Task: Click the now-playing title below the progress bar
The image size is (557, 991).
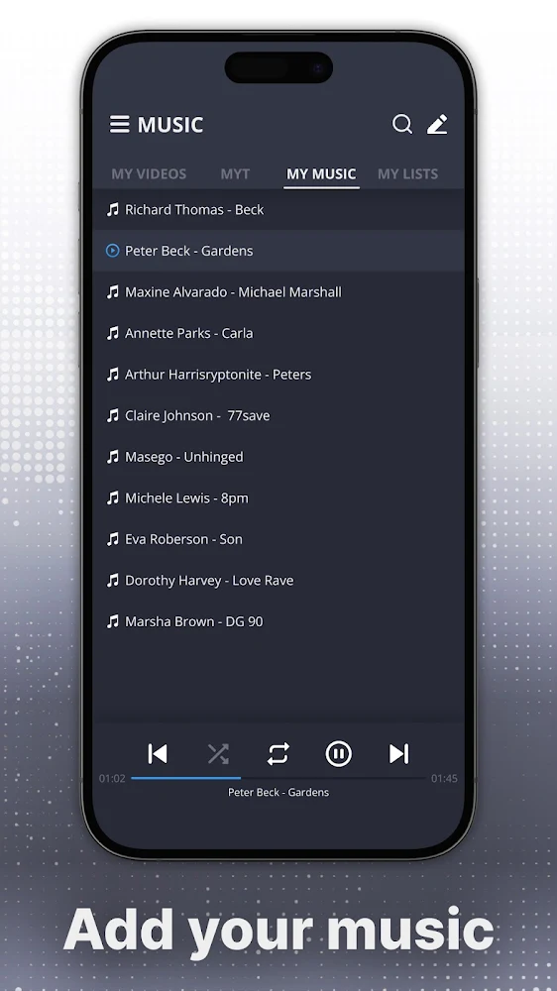Action: tap(278, 792)
